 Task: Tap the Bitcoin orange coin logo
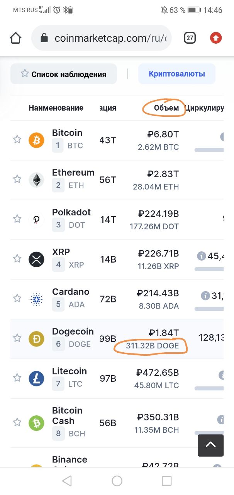coord(37,140)
